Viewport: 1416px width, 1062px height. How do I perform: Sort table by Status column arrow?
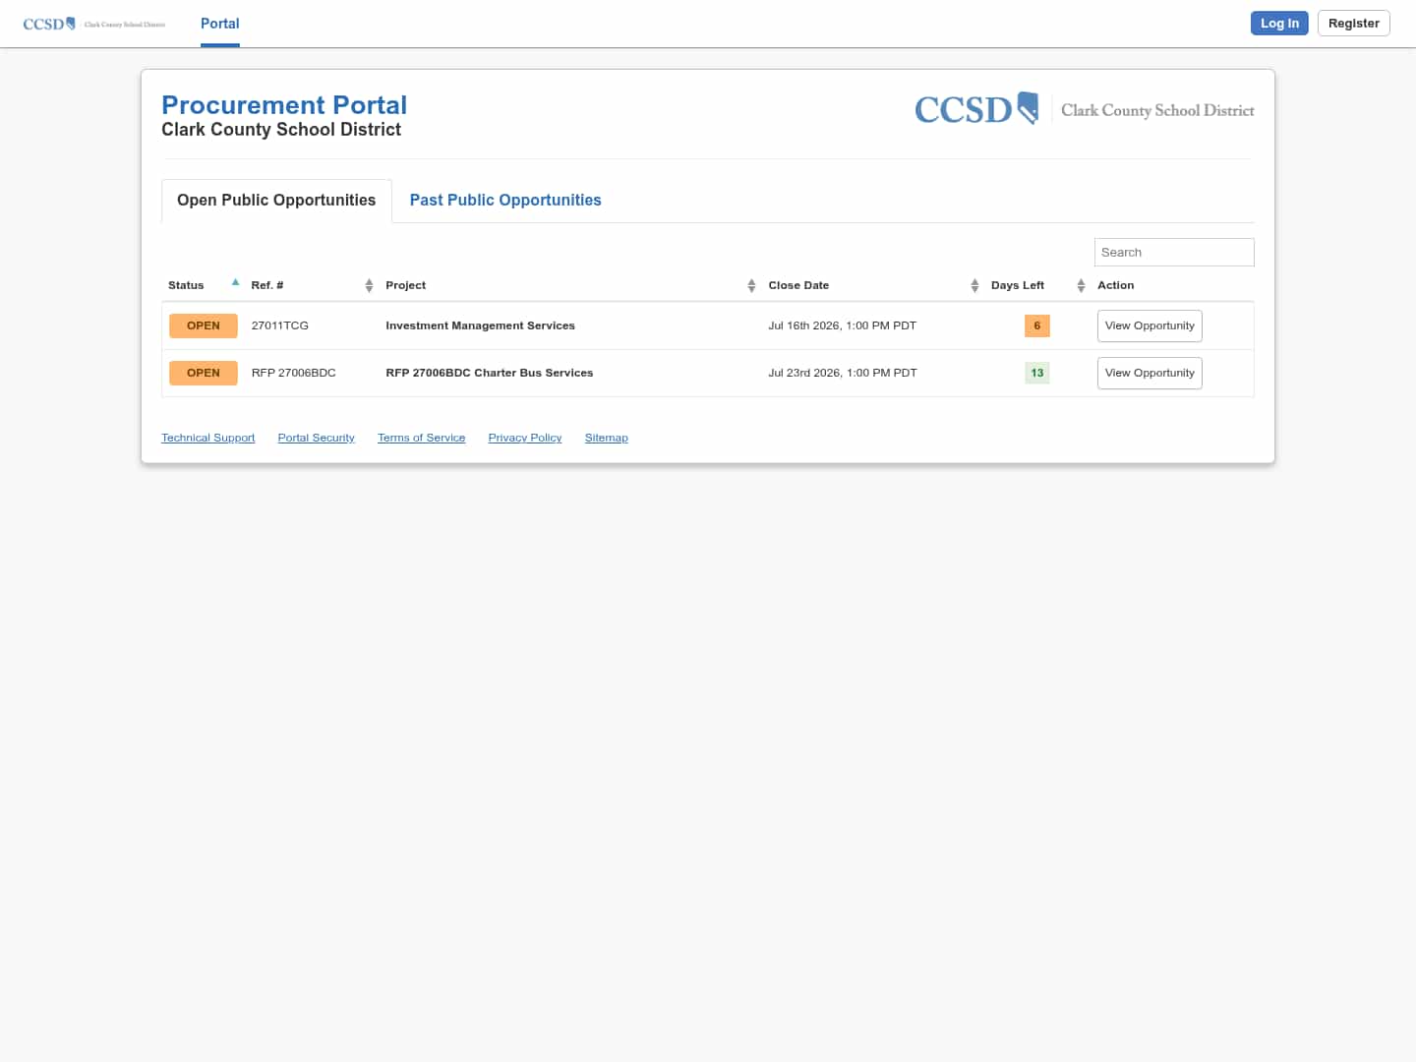coord(235,282)
